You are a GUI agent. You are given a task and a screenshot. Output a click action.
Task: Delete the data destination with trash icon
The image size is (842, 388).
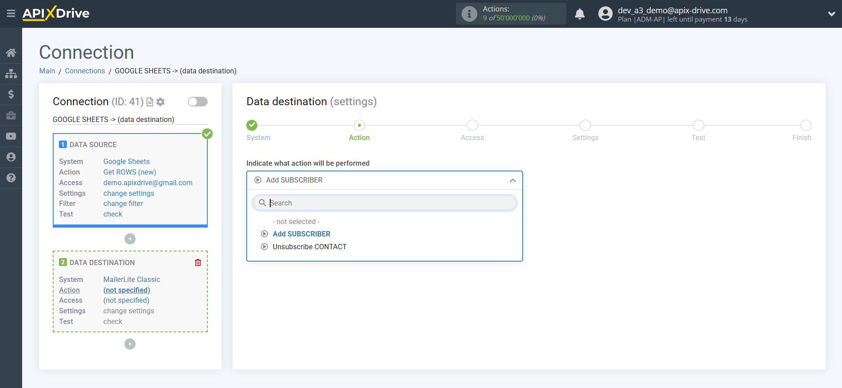[x=198, y=262]
